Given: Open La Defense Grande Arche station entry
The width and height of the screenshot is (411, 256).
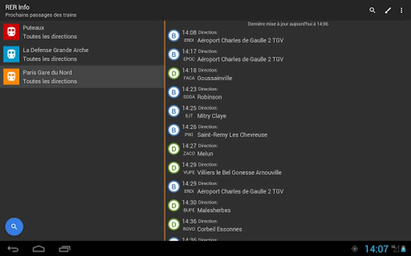Looking at the screenshot, I should [x=82, y=54].
